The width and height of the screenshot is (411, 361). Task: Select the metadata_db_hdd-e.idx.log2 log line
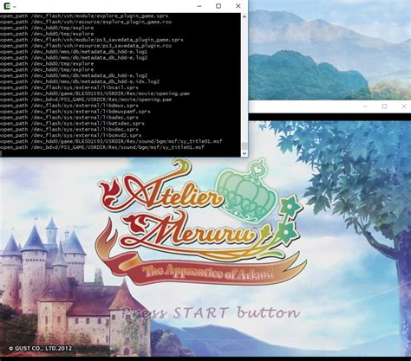pos(80,81)
